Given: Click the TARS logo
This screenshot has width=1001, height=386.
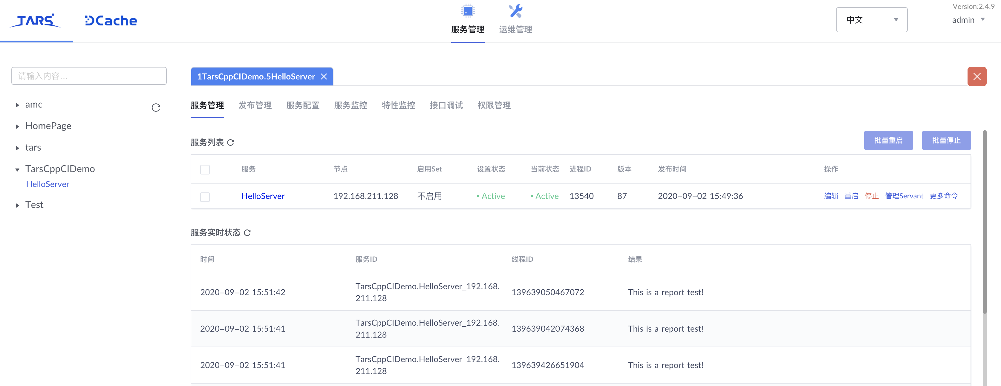Looking at the screenshot, I should point(36,21).
